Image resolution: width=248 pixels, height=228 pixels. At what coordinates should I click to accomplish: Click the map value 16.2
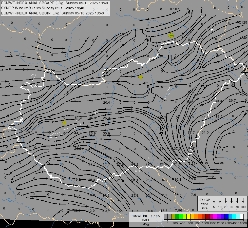(77, 180)
